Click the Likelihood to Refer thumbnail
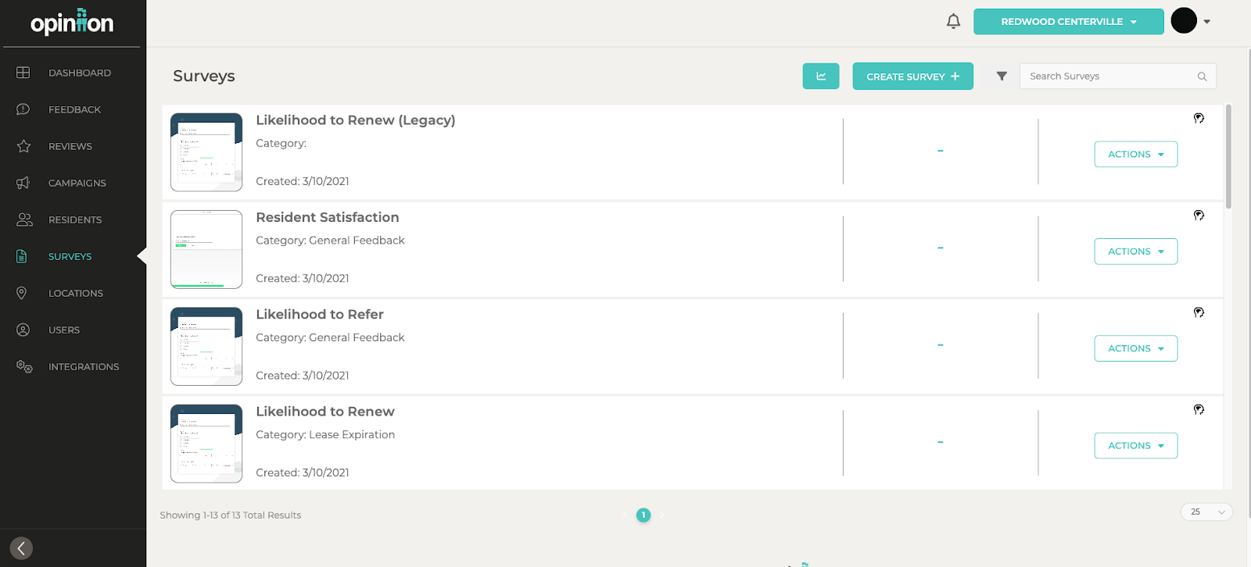This screenshot has width=1251, height=567. pyautogui.click(x=206, y=346)
